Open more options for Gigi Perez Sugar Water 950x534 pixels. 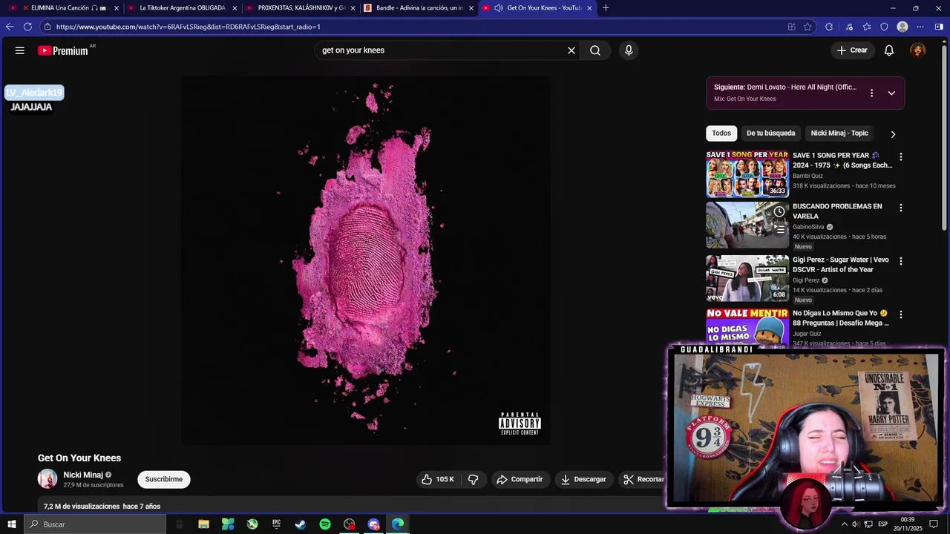coord(901,262)
